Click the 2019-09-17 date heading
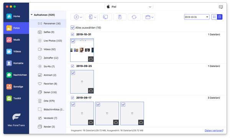Image resolution: width=230 pixels, height=138 pixels. tap(84, 97)
